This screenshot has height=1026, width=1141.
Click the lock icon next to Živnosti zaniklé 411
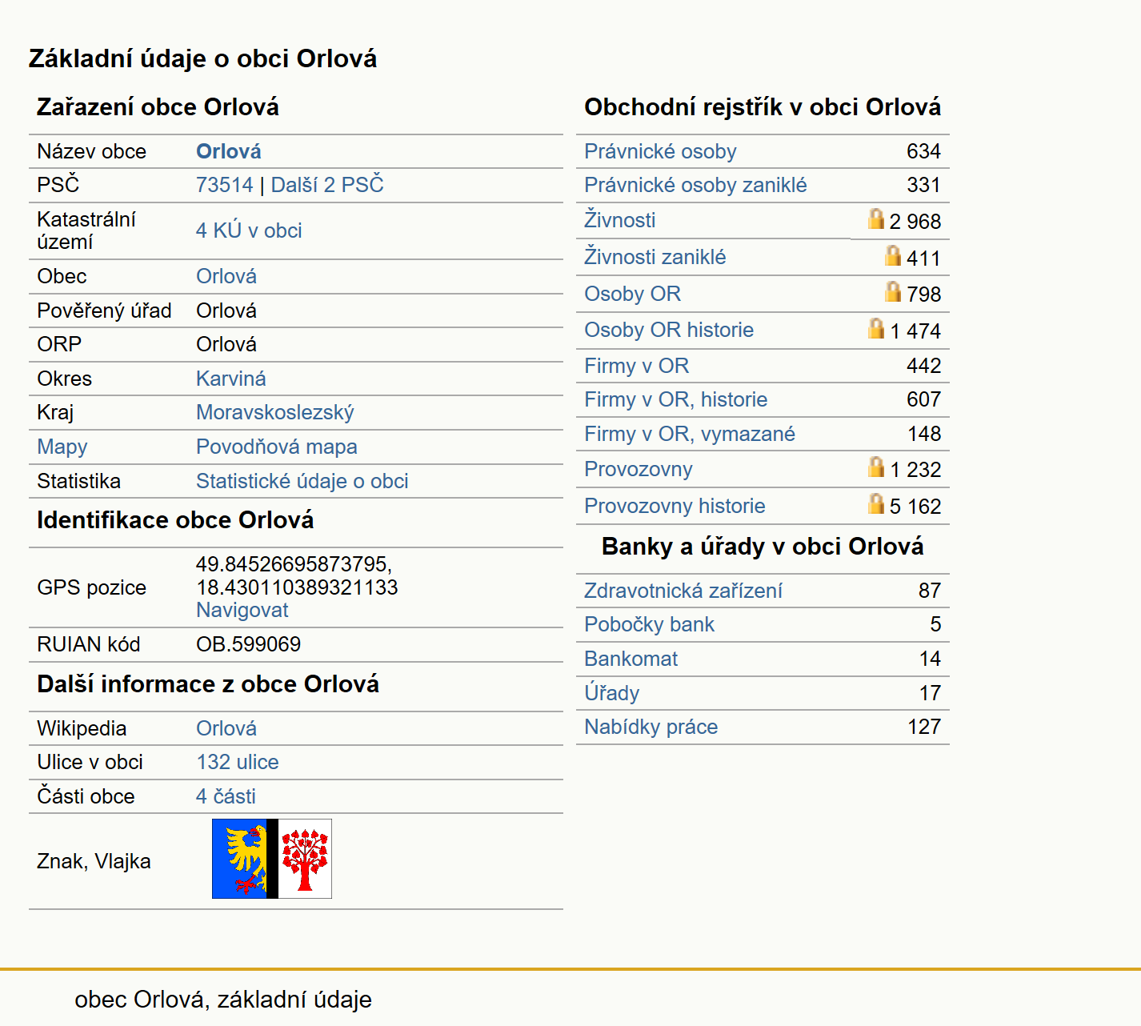(x=893, y=255)
